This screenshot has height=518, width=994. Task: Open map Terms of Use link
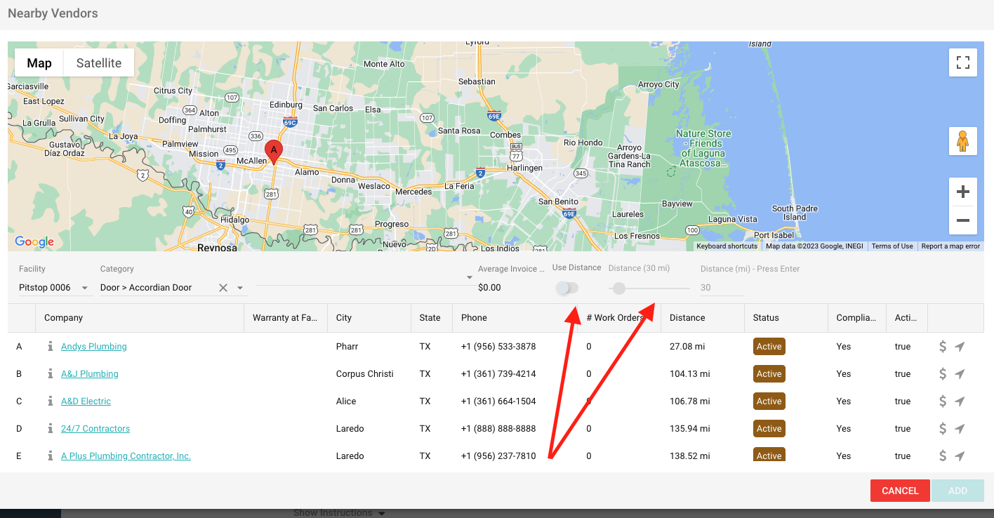pyautogui.click(x=892, y=246)
